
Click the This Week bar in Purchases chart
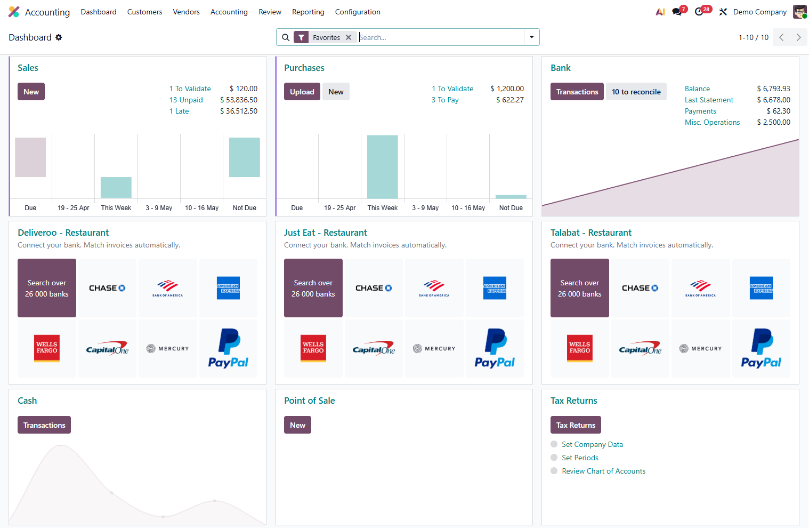pyautogui.click(x=383, y=167)
